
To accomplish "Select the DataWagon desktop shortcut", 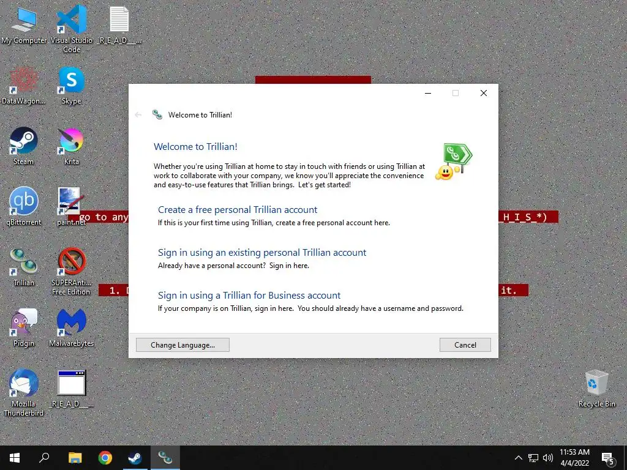I will pyautogui.click(x=24, y=86).
